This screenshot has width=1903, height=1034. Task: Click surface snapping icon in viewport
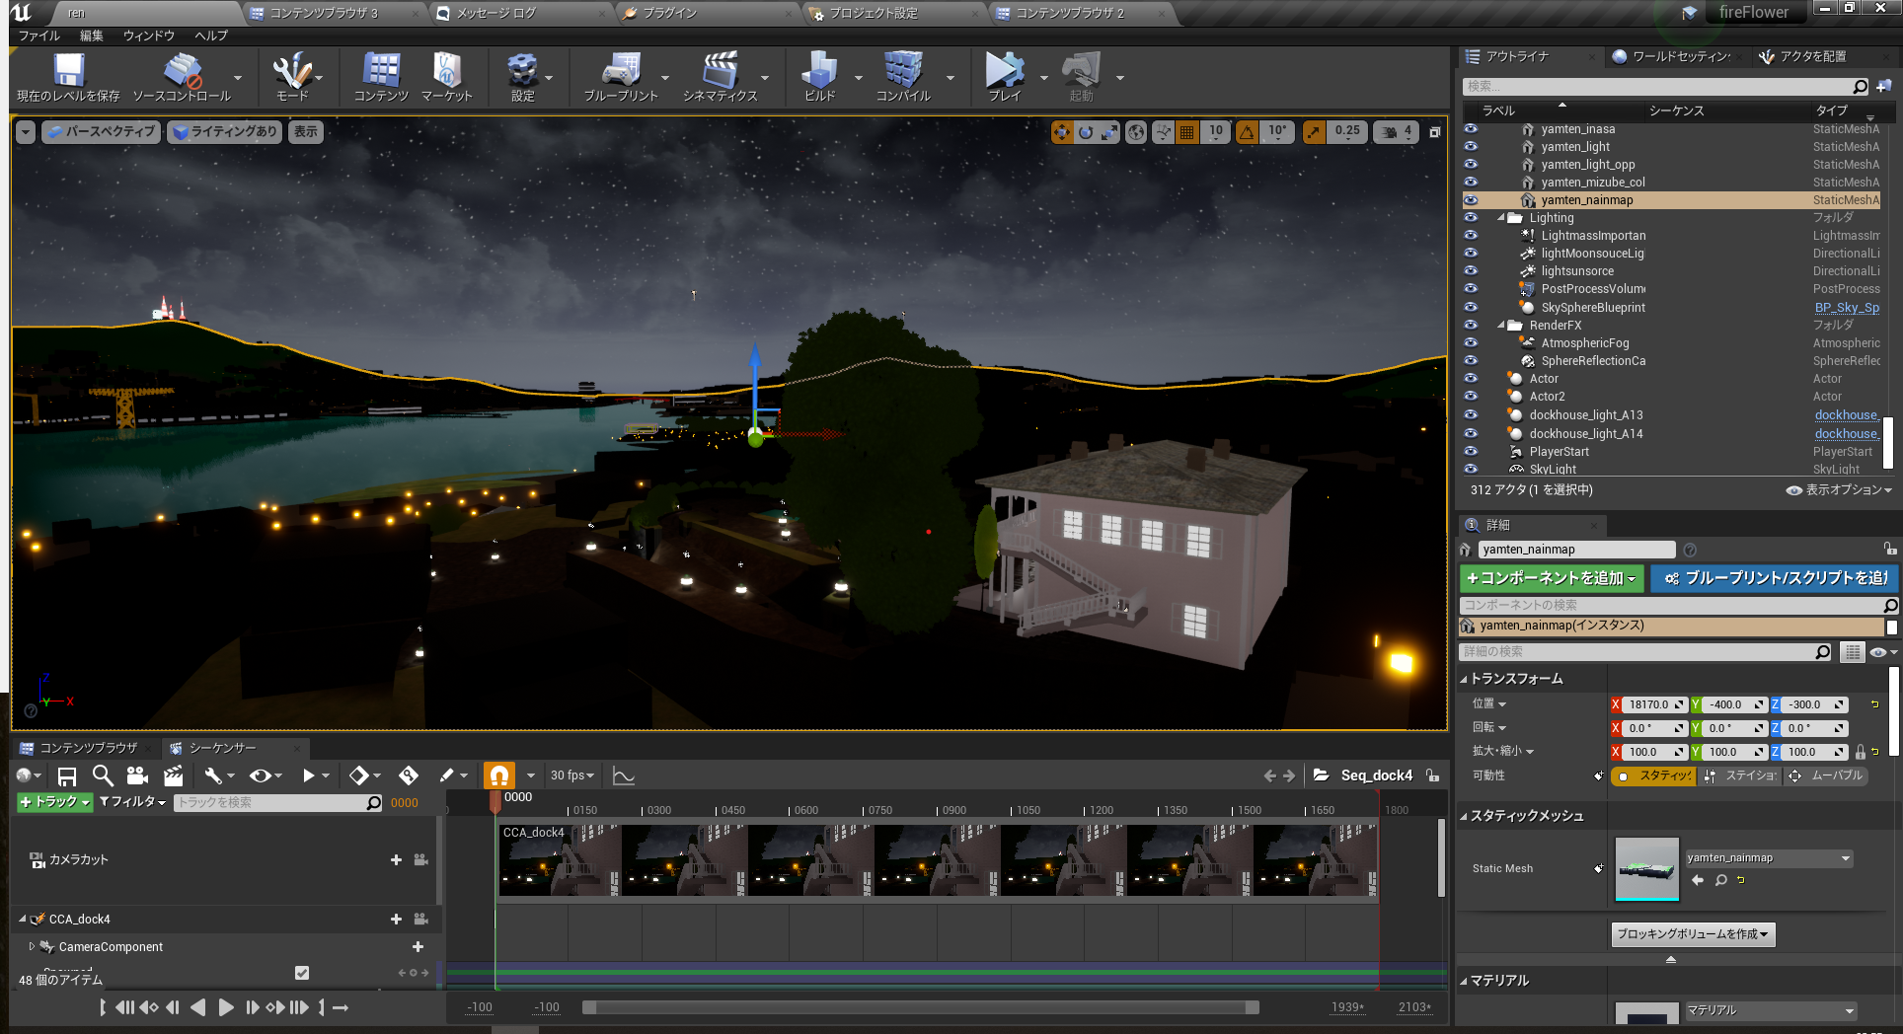[1164, 132]
